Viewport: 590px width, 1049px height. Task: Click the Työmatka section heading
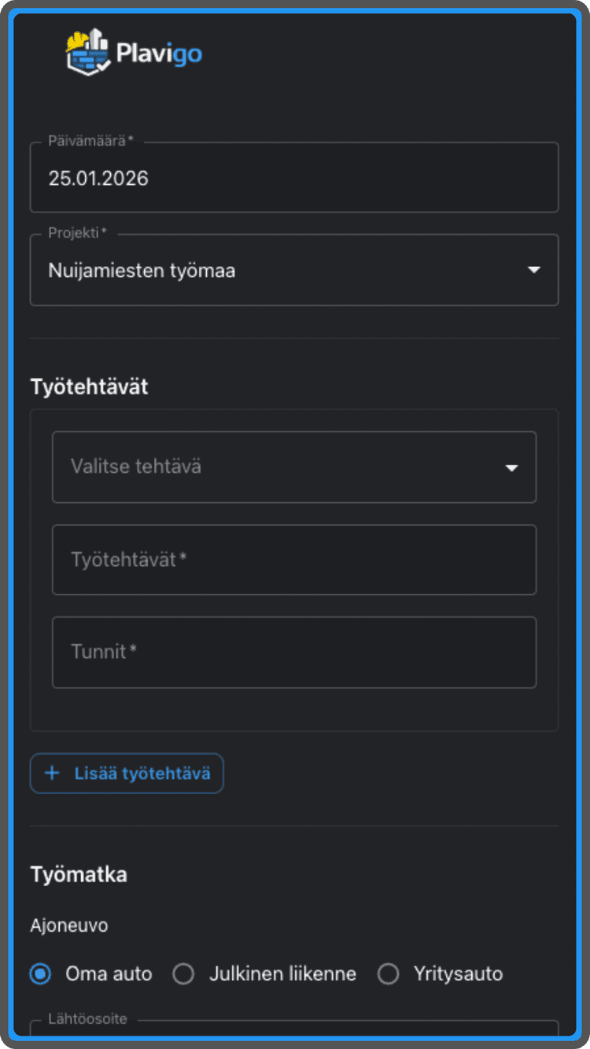tap(79, 874)
